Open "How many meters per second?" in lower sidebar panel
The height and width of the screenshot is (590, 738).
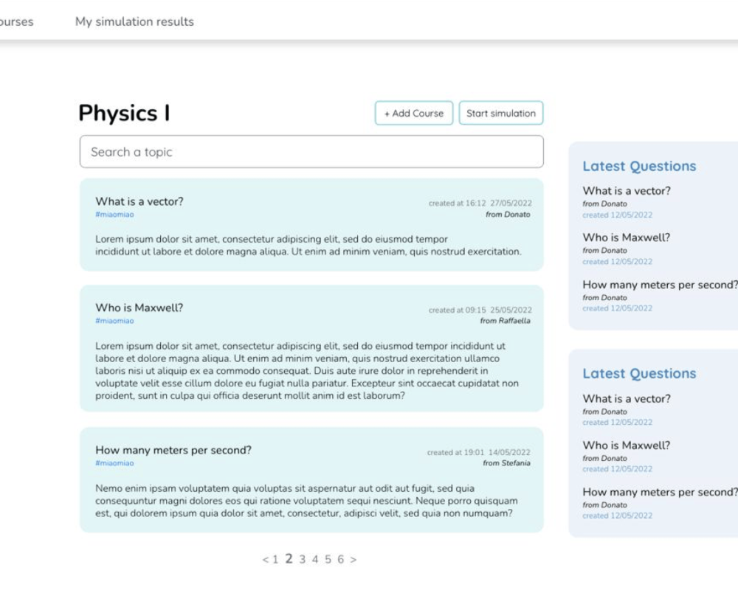(660, 492)
